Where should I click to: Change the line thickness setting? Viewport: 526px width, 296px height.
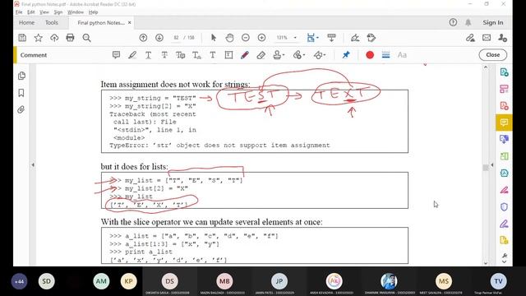pos(385,55)
